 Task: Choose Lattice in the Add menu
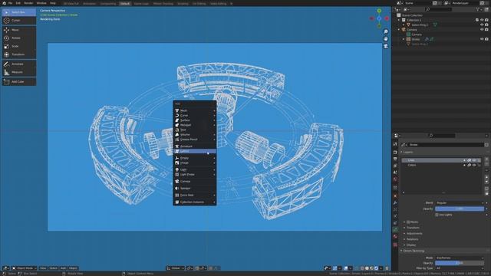[x=195, y=151]
